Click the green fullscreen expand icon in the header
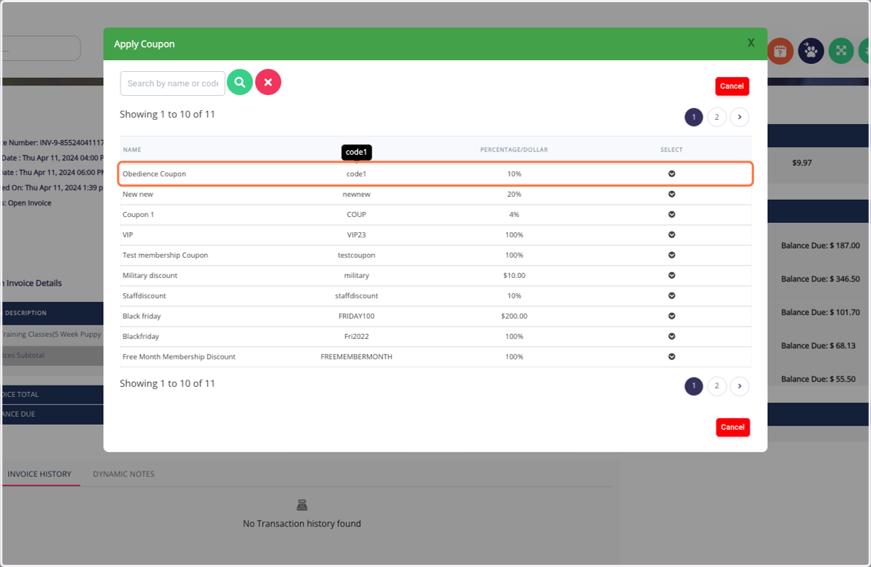Screen dimensions: 871x567 point(841,51)
